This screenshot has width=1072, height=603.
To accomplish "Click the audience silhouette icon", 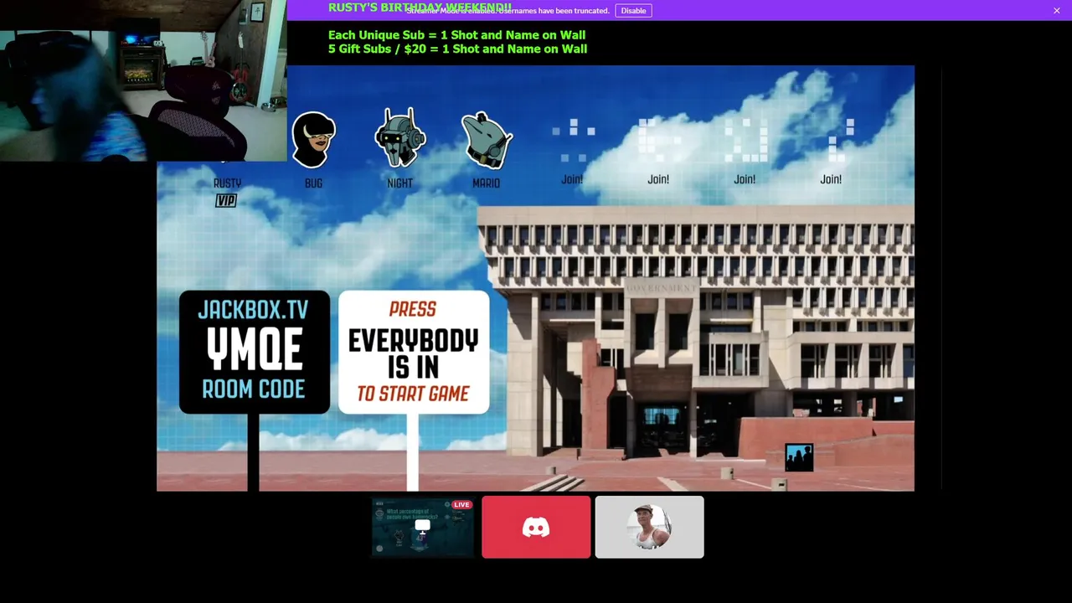I will tap(799, 458).
